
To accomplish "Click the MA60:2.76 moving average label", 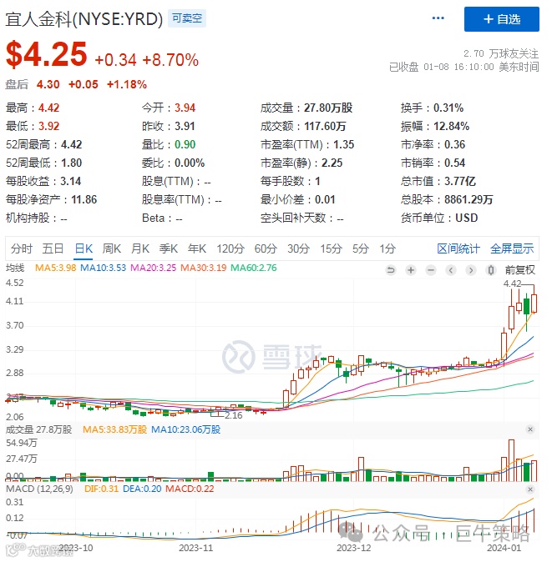I will coord(254,268).
